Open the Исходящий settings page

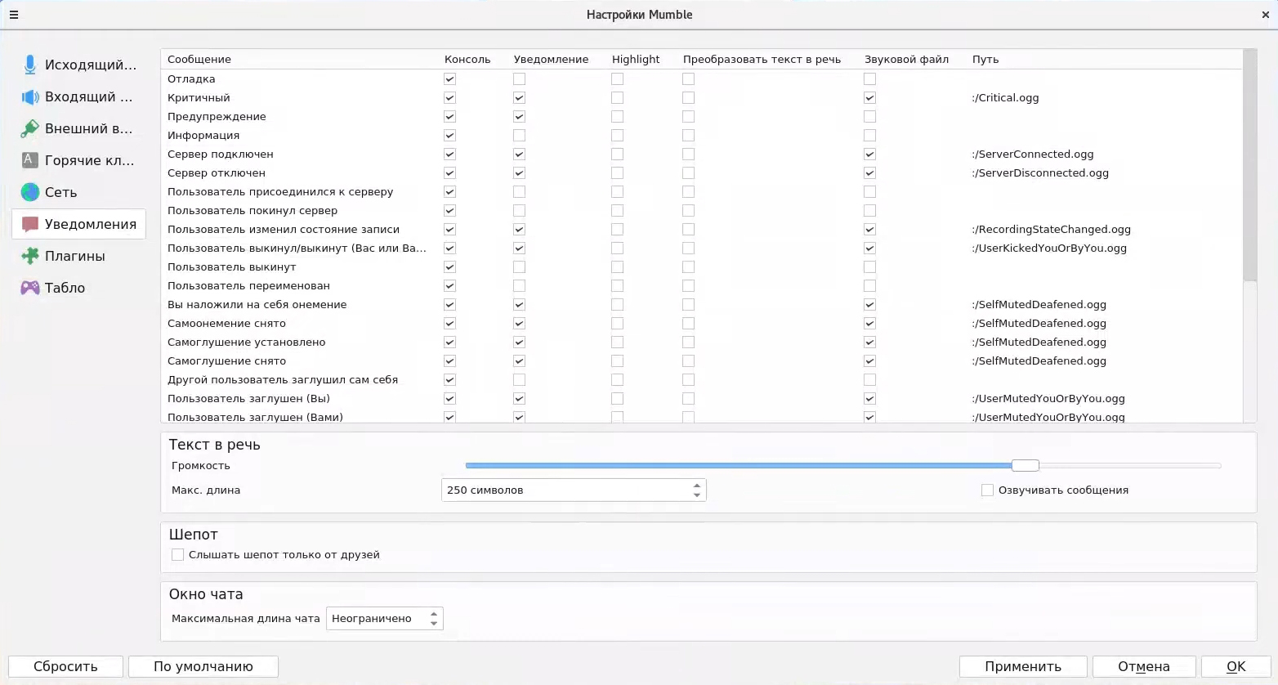(79, 65)
